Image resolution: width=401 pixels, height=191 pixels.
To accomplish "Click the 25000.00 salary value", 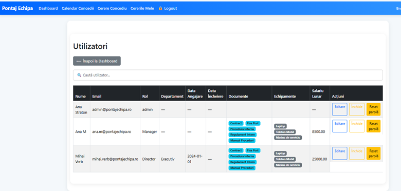I will click(x=319, y=159).
